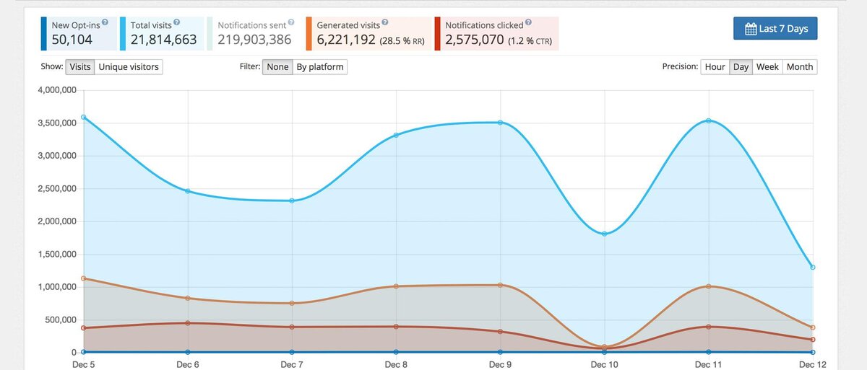Click the help icon beside Notifications sent

[291, 24]
